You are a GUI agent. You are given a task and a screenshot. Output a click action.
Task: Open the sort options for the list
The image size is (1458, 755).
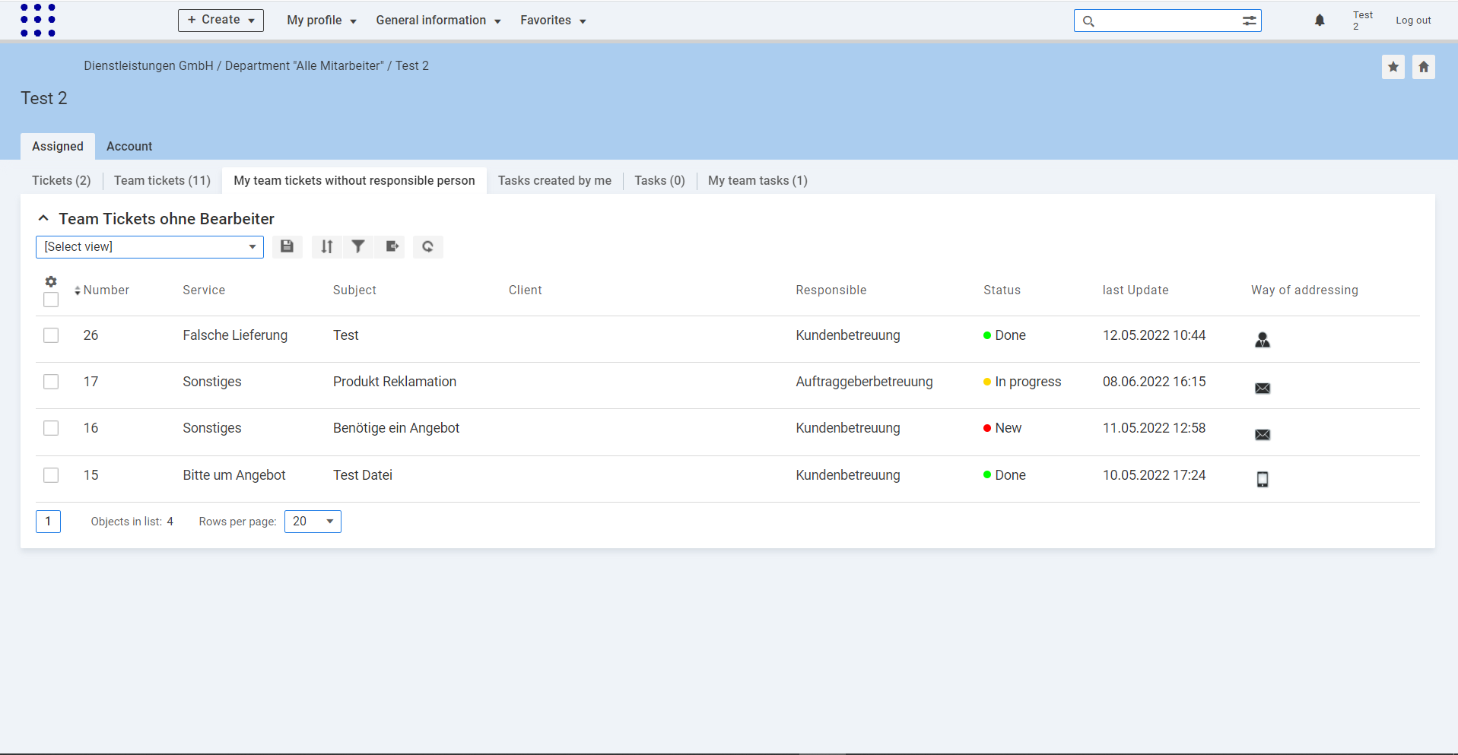tap(326, 246)
